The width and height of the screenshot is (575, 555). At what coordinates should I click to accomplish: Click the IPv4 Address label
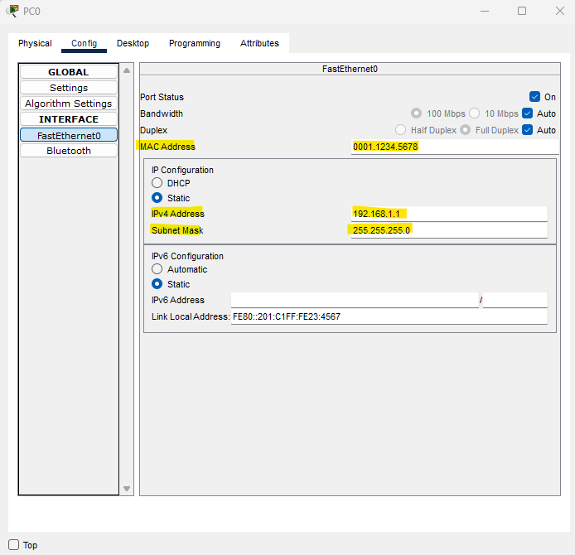[x=178, y=214]
